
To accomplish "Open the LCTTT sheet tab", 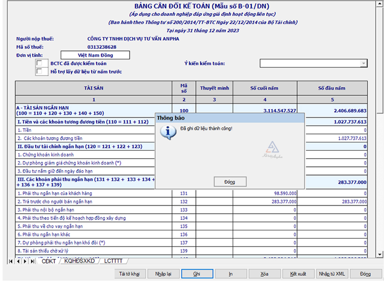I will (x=113, y=261).
